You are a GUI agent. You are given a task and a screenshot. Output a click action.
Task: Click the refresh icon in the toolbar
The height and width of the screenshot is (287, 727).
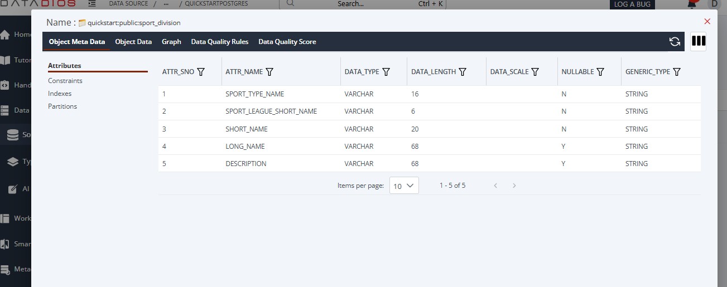tap(675, 42)
